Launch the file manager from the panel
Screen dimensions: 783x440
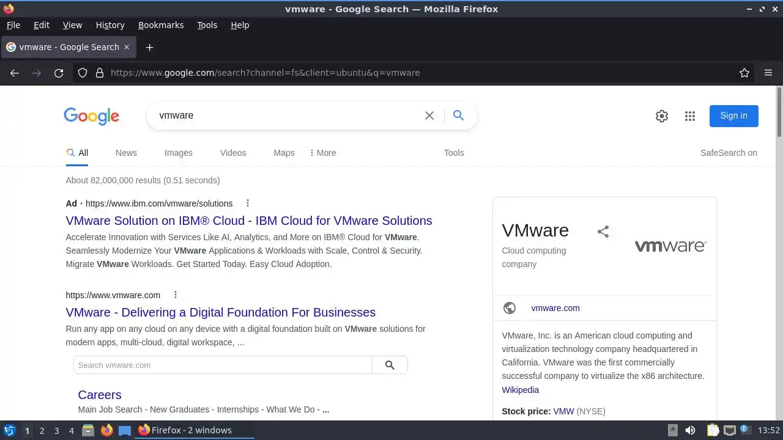point(88,430)
